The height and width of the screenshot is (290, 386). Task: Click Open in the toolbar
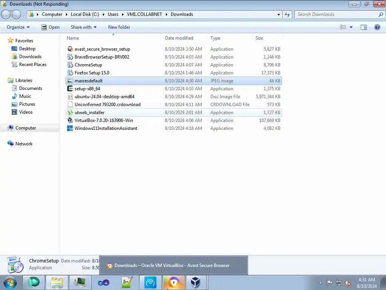pos(51,27)
